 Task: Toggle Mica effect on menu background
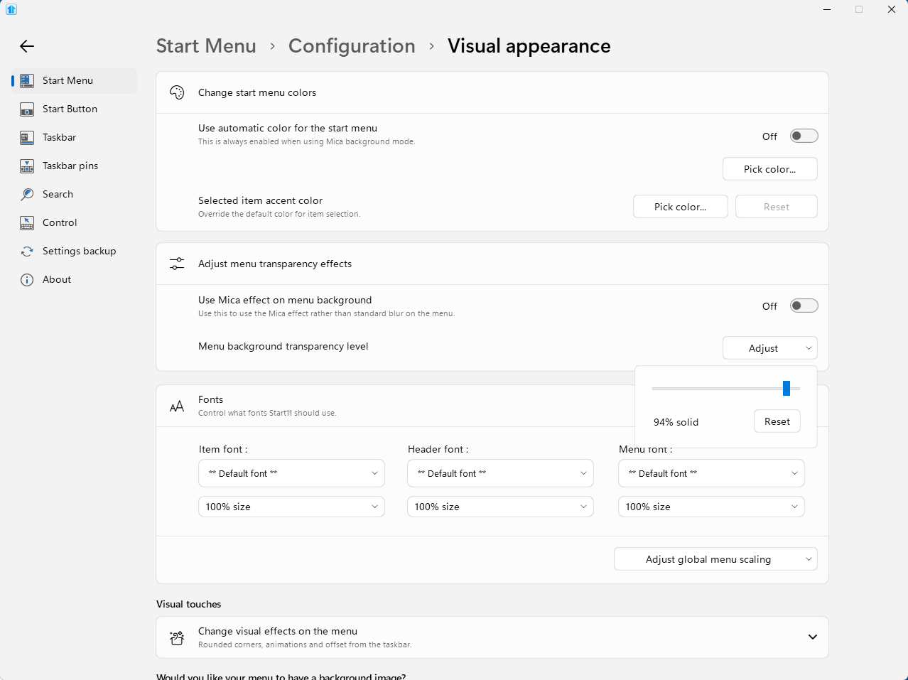tap(804, 306)
